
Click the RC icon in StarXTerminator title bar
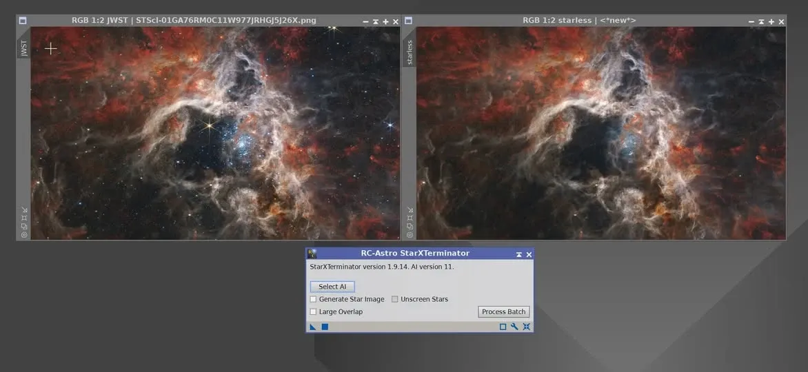point(312,254)
